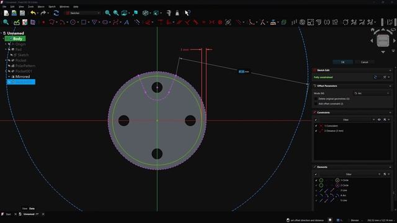Undo the last action
397x223 pixels.
33,13
